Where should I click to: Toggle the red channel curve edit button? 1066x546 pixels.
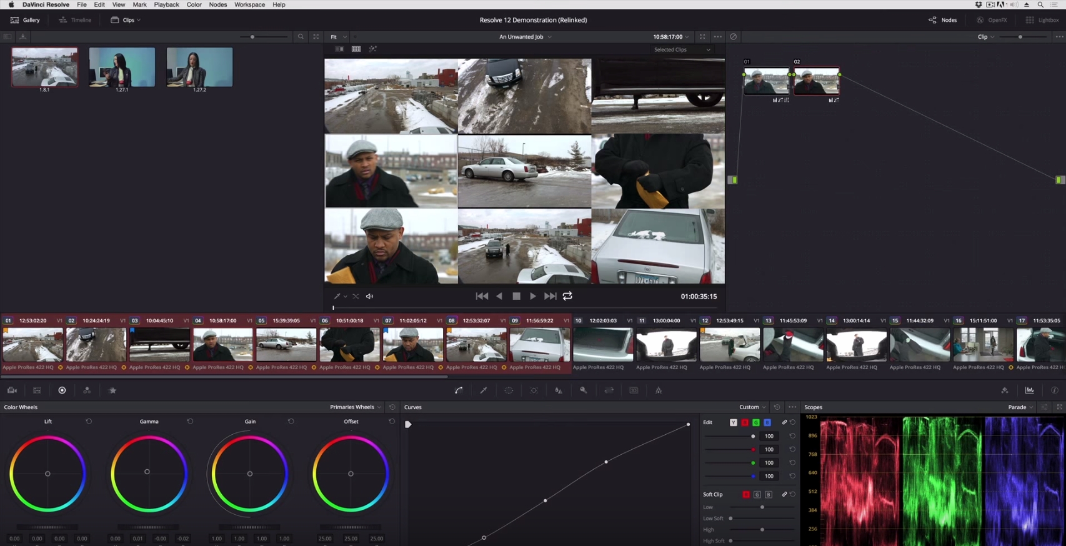pos(745,423)
